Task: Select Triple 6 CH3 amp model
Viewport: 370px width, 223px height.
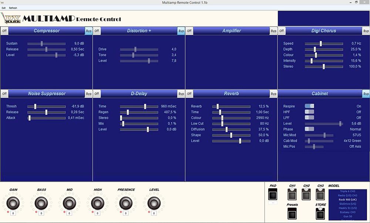Action: click(x=347, y=191)
